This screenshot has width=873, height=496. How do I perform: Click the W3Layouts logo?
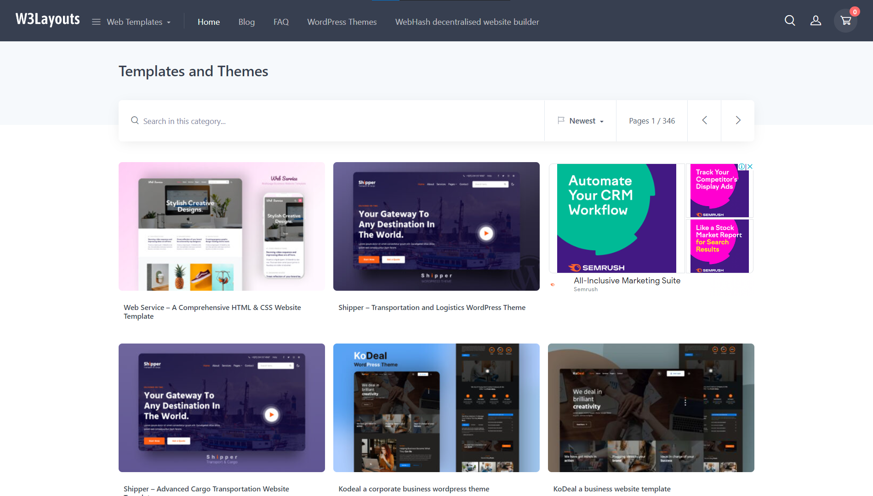[47, 19]
